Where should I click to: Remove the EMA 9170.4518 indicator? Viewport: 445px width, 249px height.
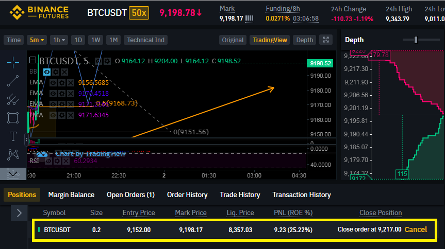(x=70, y=94)
